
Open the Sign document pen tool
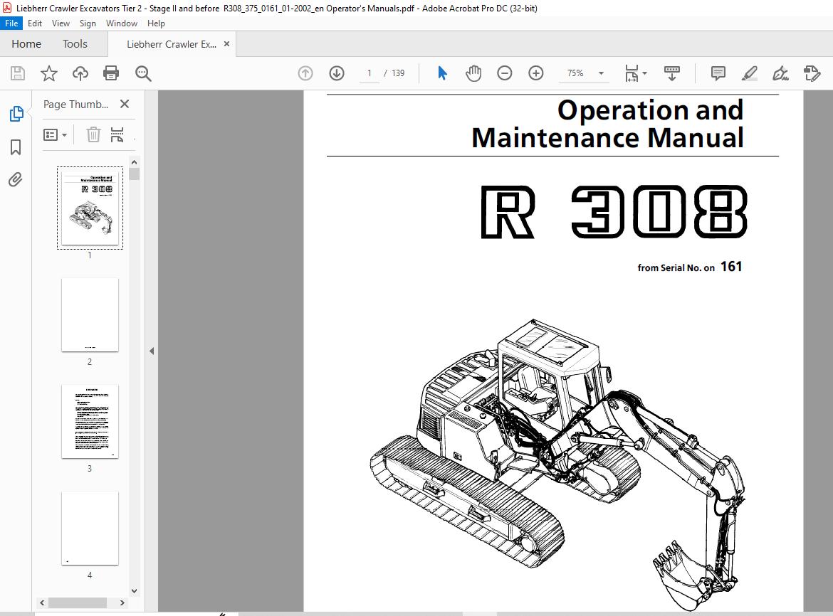click(x=780, y=73)
